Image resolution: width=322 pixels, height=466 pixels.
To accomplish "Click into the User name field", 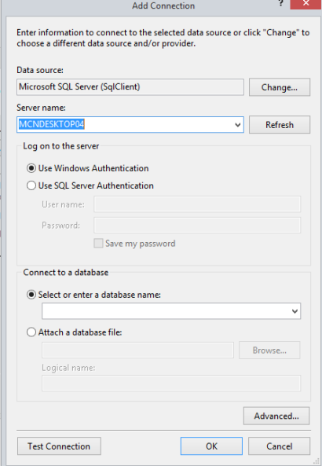I will coord(197,204).
